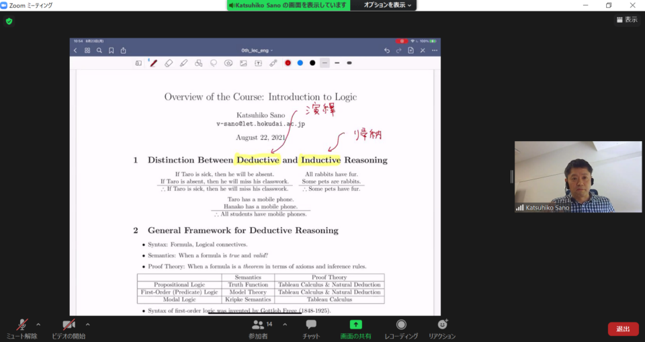The height and width of the screenshot is (342, 645).
Task: Redo the last stroke
Action: pos(398,50)
